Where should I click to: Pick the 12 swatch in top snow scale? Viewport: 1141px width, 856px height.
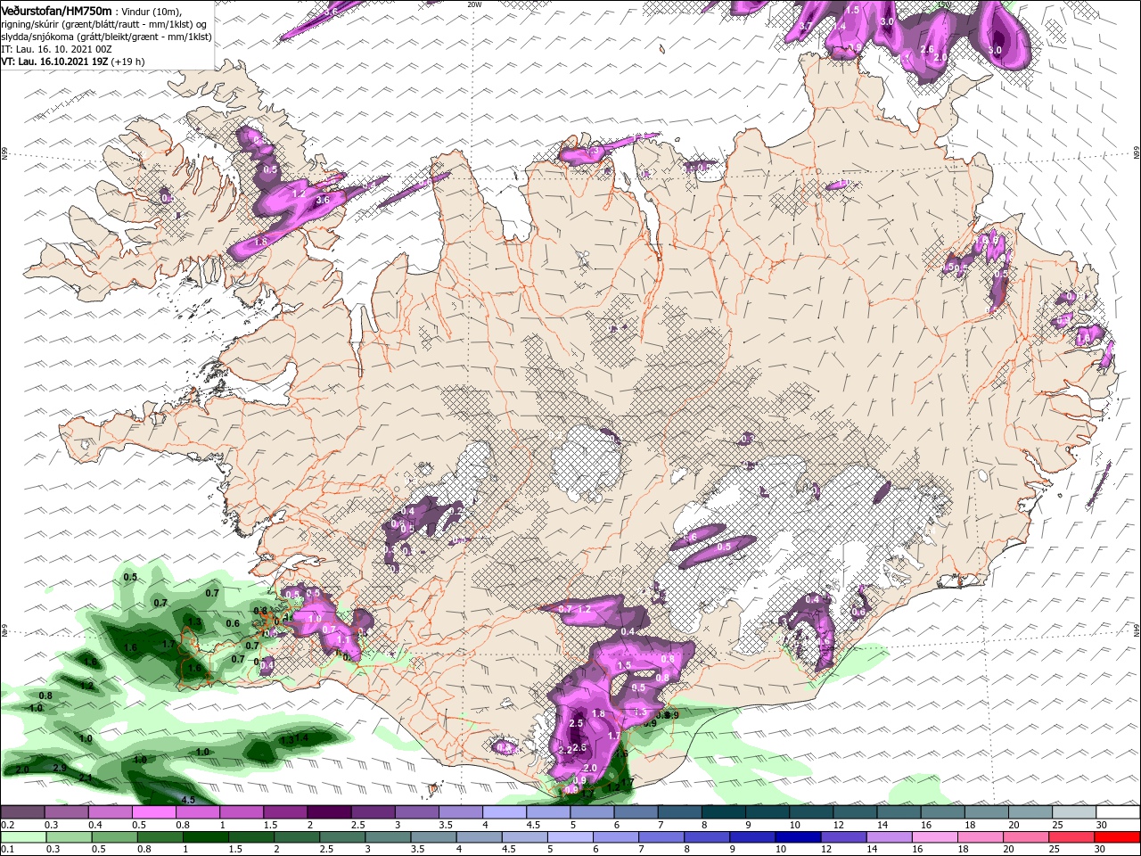[854, 812]
